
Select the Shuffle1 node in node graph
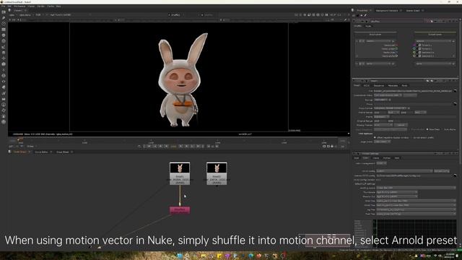pyautogui.click(x=180, y=210)
